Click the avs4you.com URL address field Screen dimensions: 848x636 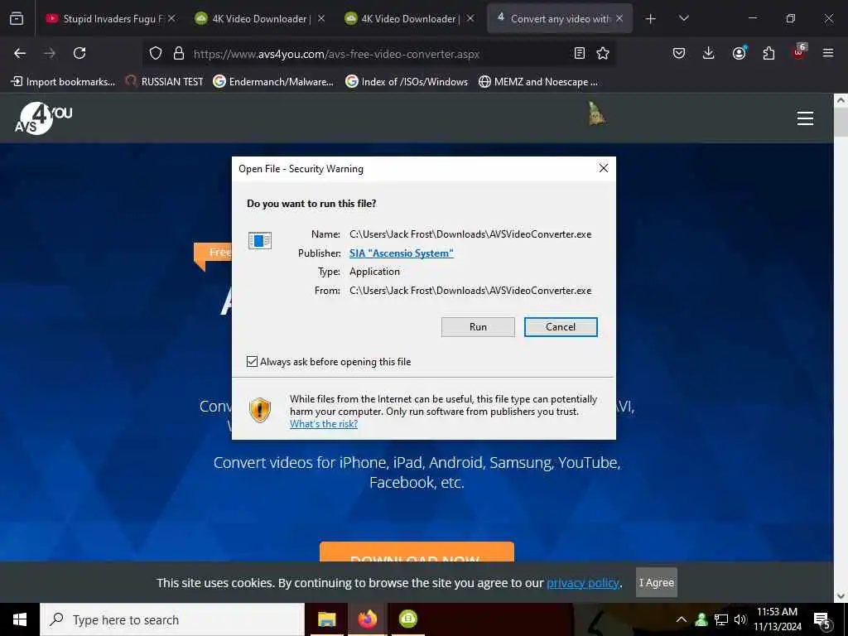pos(336,54)
